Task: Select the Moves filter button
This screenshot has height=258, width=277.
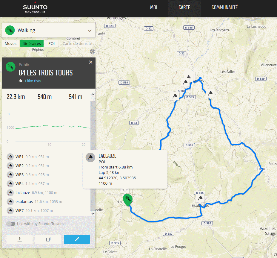Action: 11,43
